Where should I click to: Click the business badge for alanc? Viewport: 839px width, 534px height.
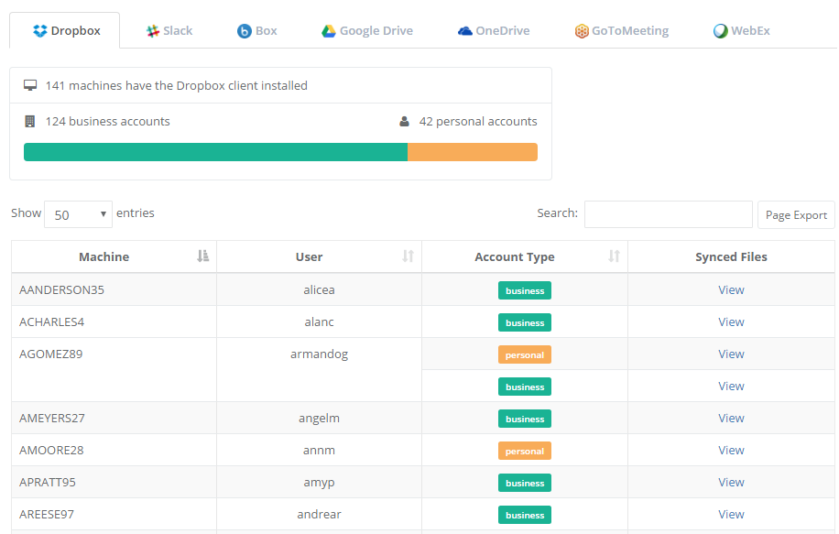(x=524, y=322)
